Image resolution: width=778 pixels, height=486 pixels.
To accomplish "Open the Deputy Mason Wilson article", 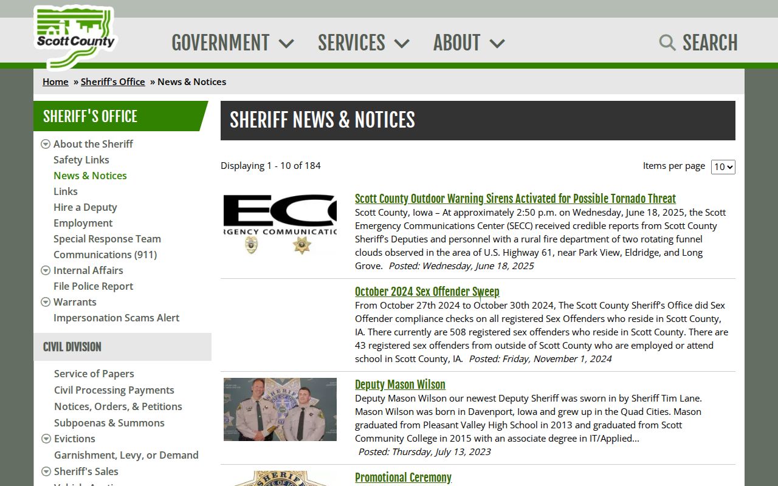I will [x=400, y=385].
